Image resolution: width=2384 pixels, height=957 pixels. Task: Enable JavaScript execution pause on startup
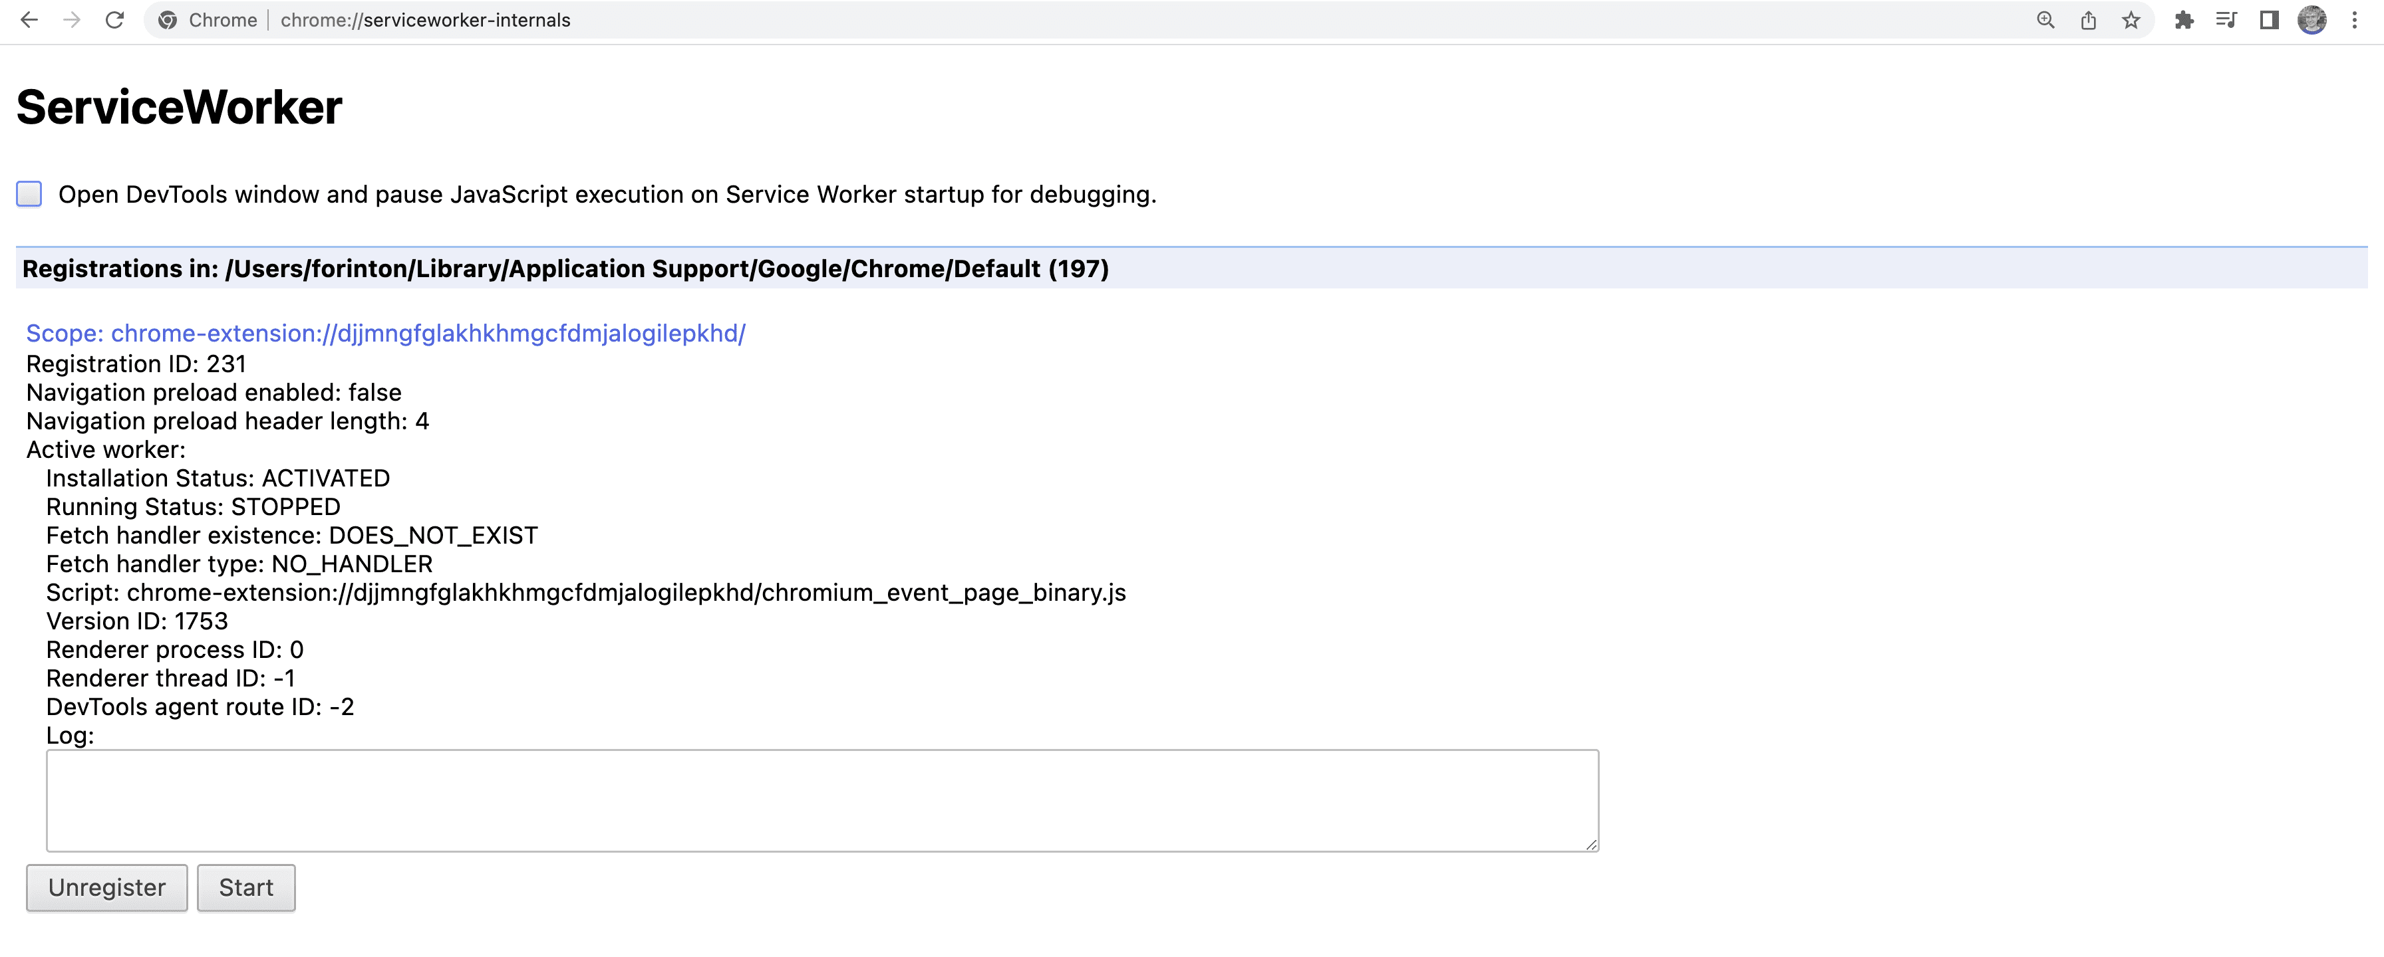pyautogui.click(x=29, y=193)
